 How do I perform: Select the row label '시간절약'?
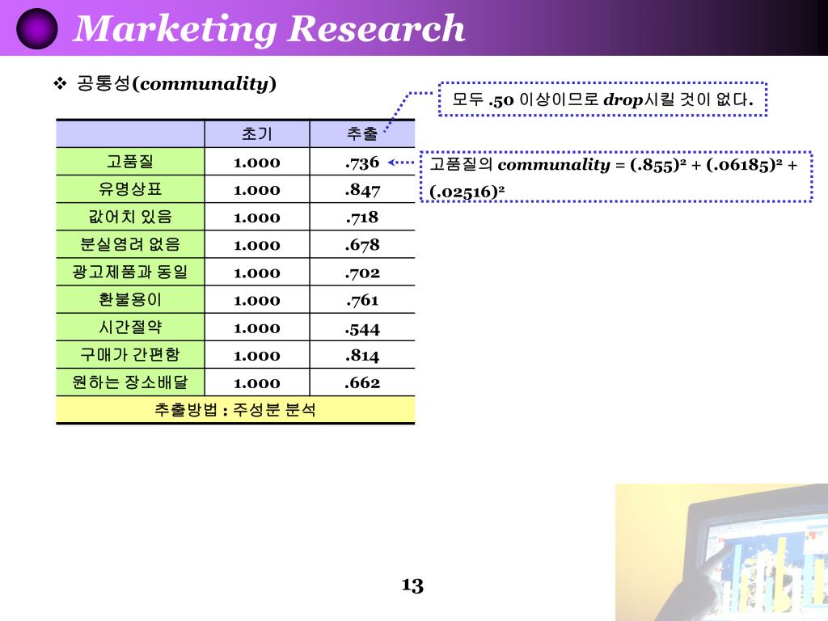pos(130,327)
